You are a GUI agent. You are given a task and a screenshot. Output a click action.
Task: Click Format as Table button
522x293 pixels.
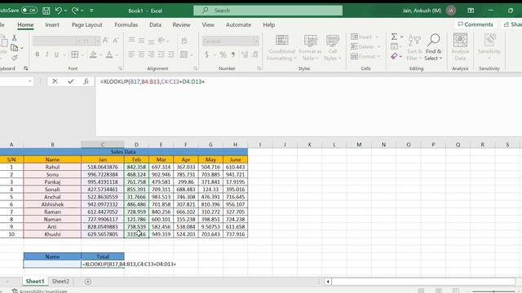coord(310,47)
